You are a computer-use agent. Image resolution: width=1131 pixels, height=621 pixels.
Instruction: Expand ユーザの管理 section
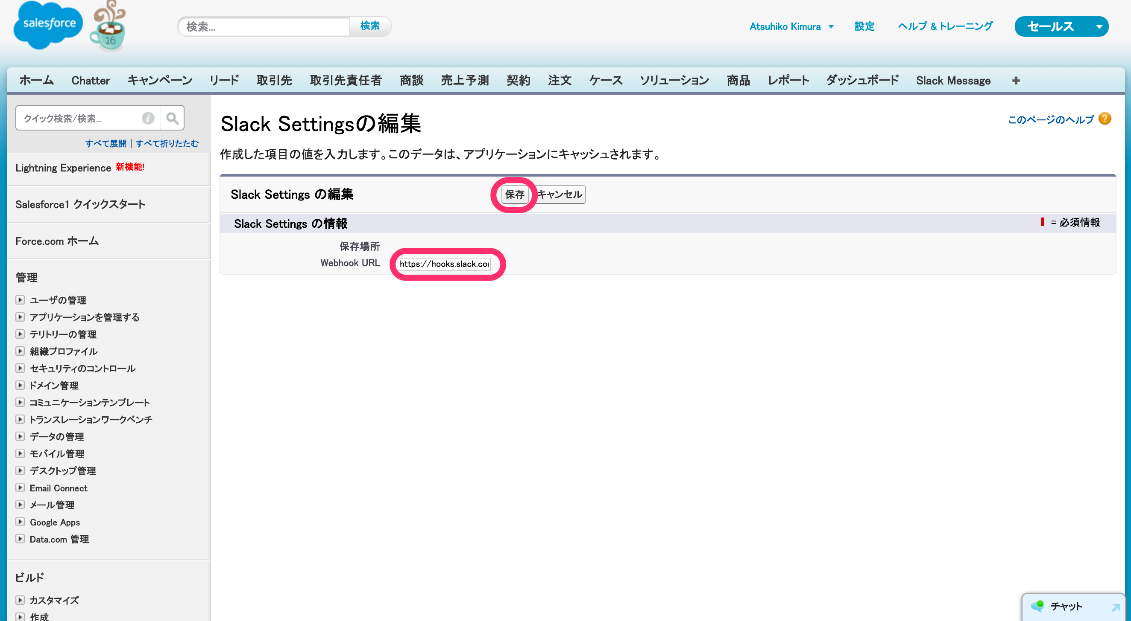(x=20, y=300)
